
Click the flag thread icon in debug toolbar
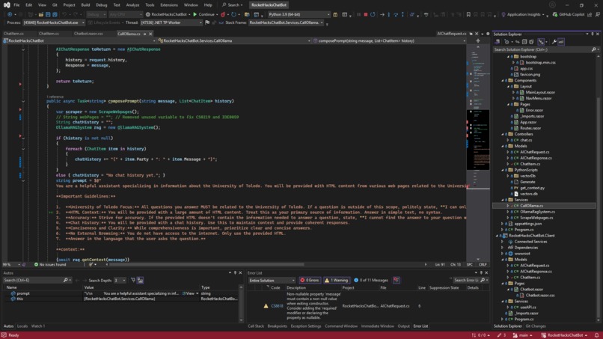[x=207, y=22]
